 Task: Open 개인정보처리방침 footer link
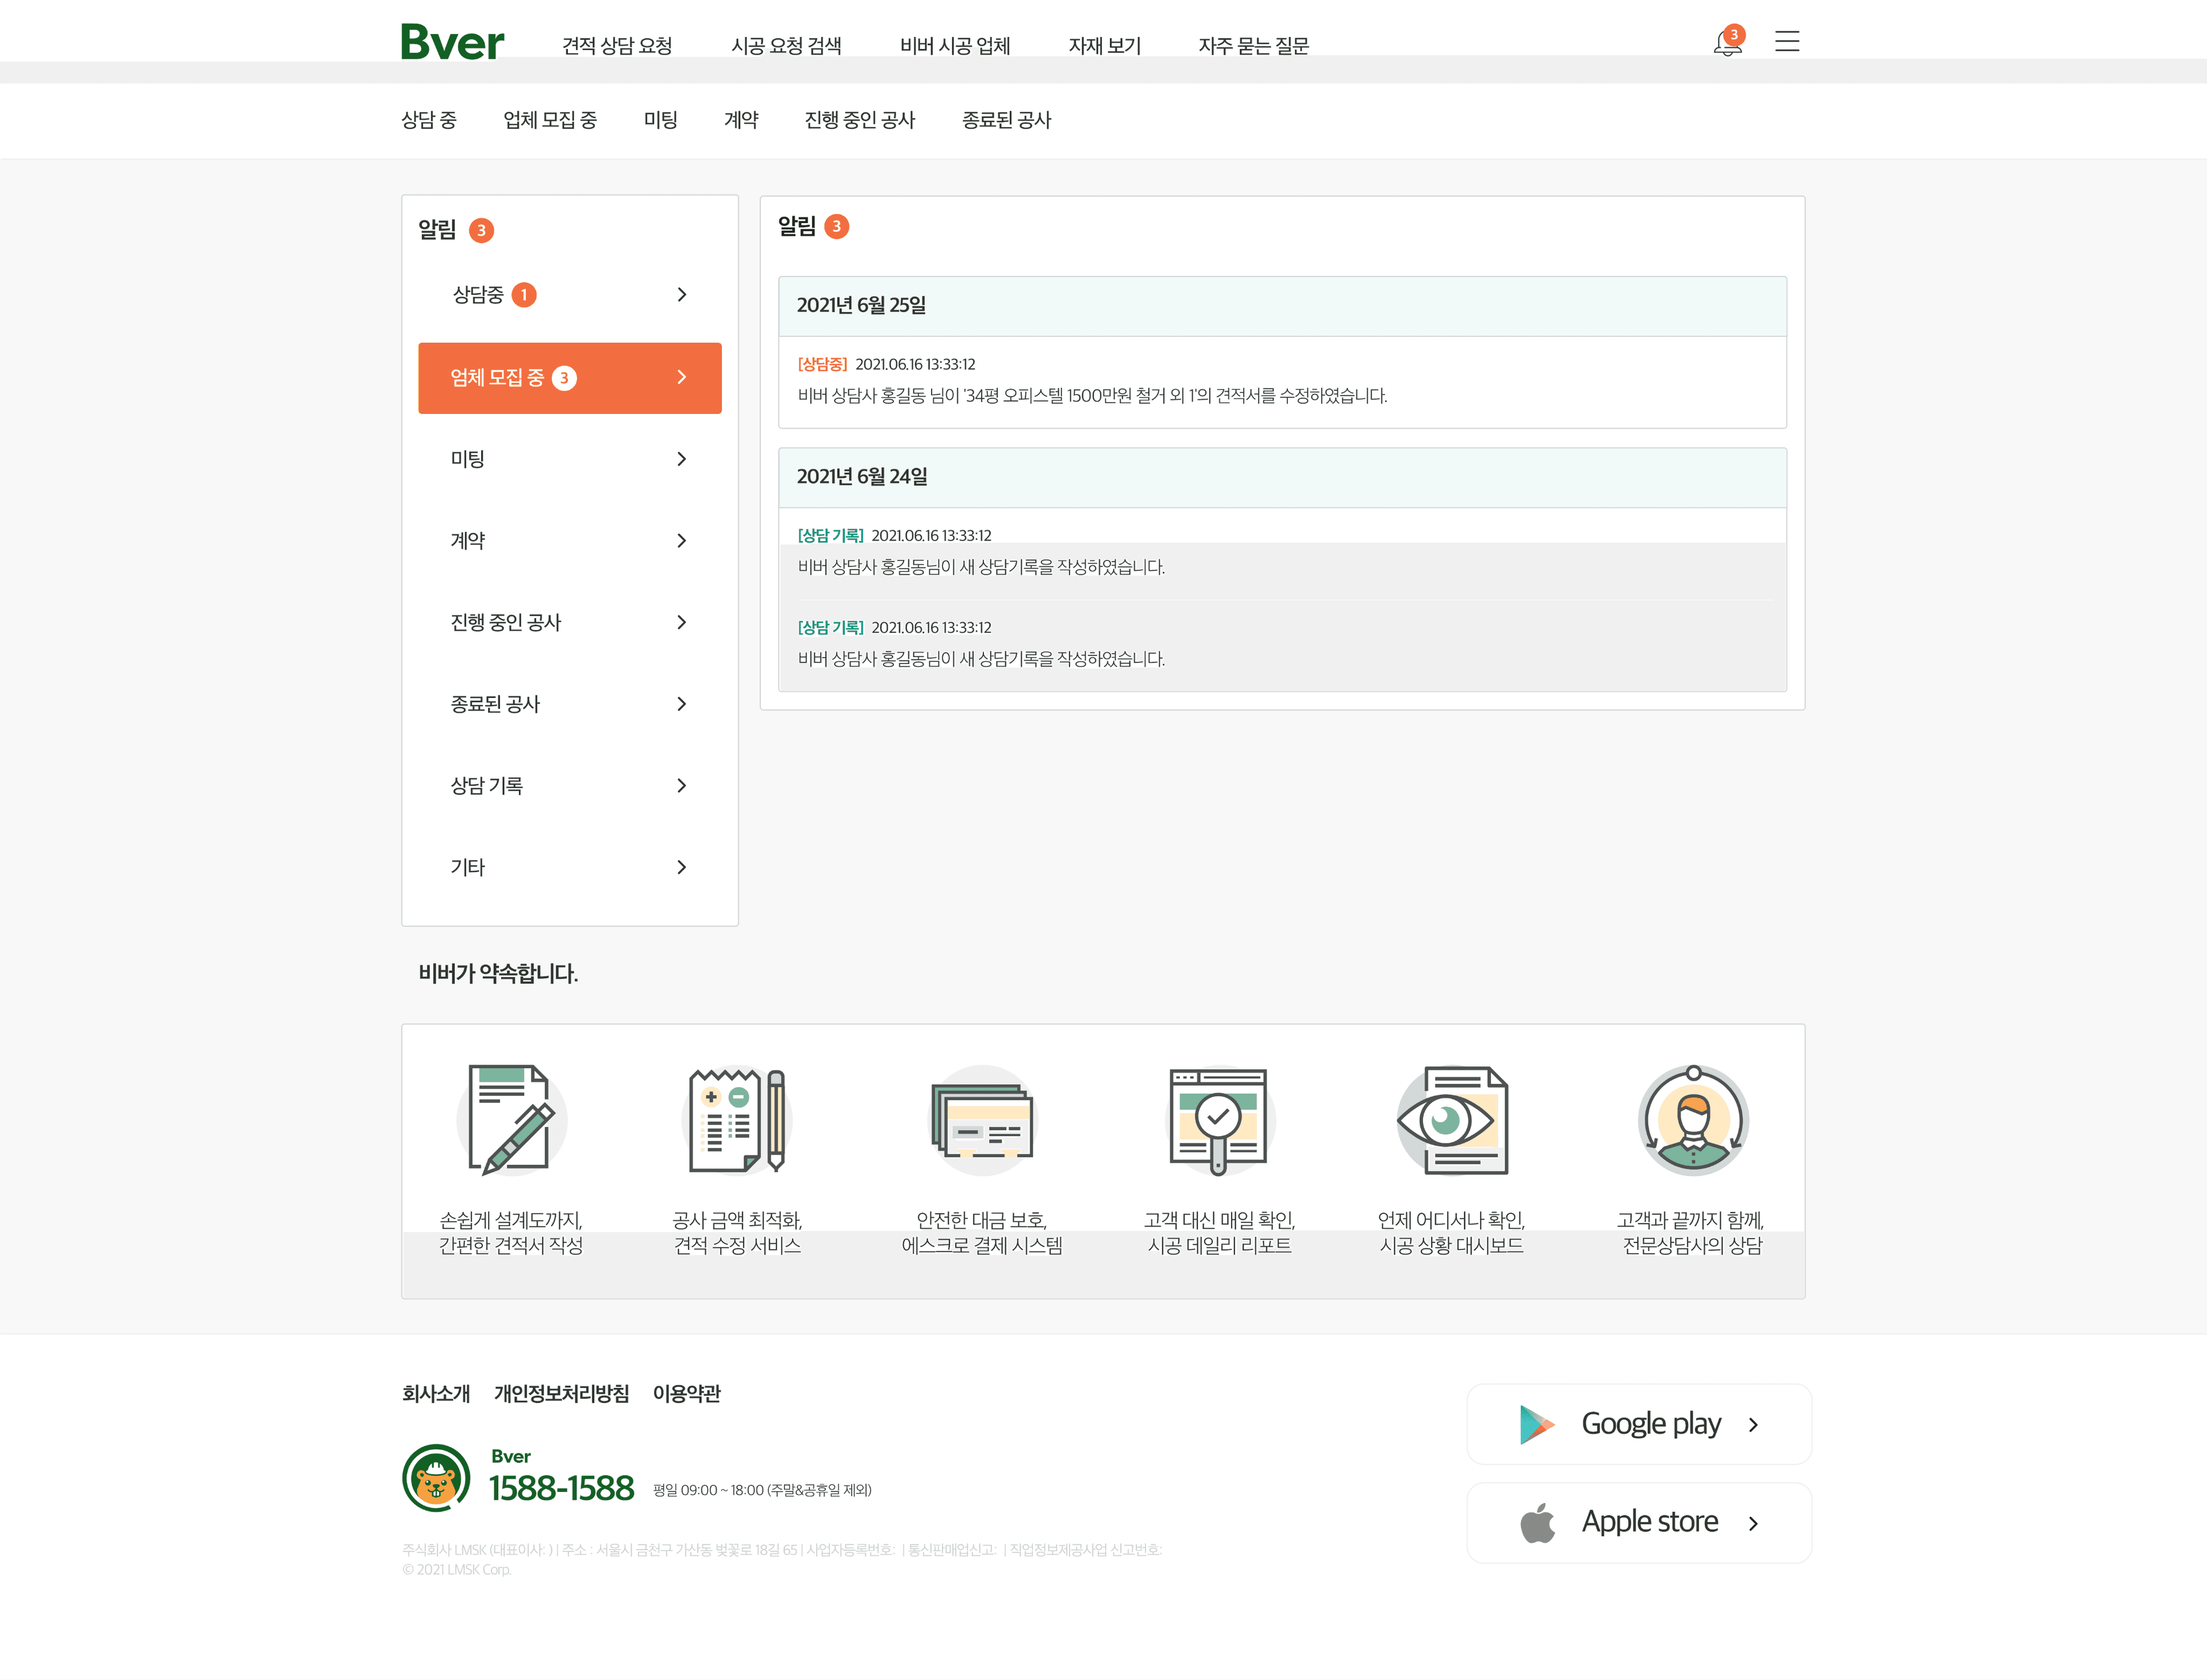click(x=561, y=1393)
